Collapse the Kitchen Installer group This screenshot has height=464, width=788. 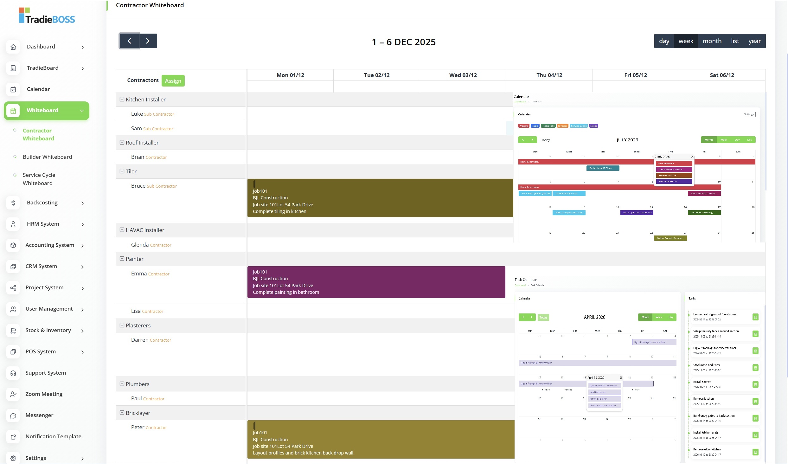point(122,99)
